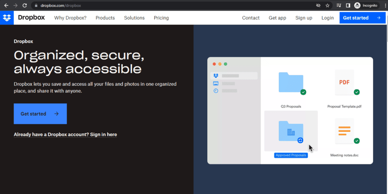Click the red window dot in illustration

[214, 64]
